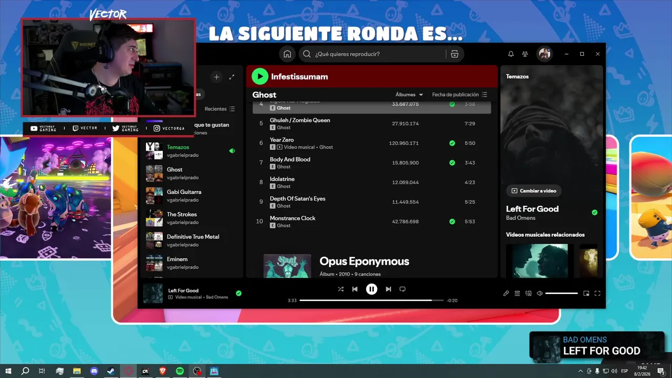Click Cambiar a vídeo button
This screenshot has width=672, height=378.
[x=533, y=191]
